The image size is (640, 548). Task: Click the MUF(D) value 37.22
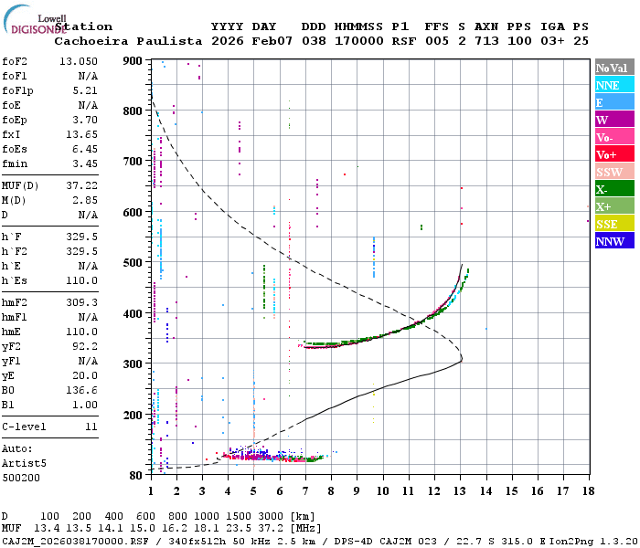tap(81, 185)
